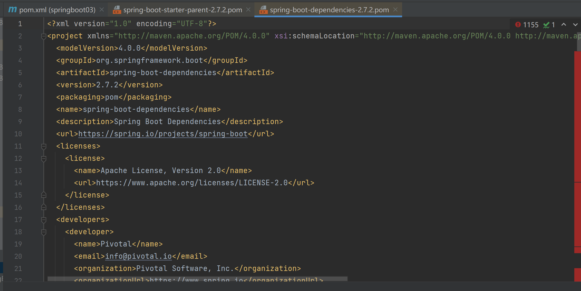581x291 pixels.
Task: Click packaging pom value
Action: pos(112,97)
